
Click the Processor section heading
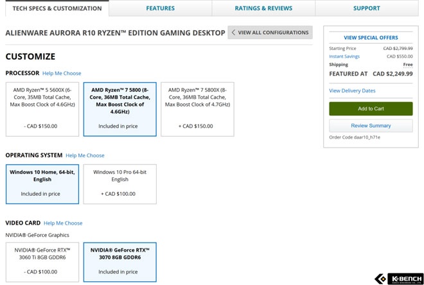pos(22,73)
